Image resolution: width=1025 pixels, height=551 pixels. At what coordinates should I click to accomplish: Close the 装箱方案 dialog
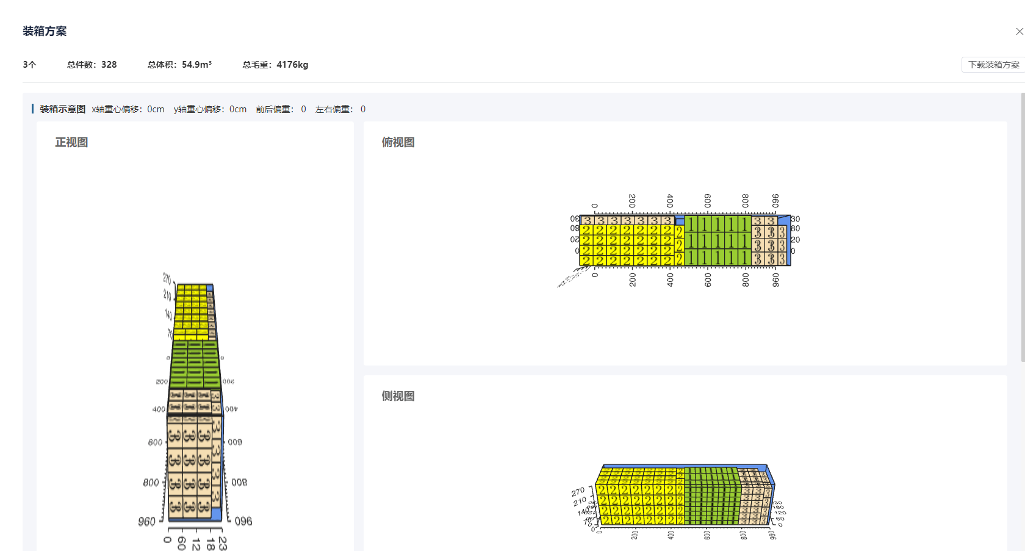click(x=1019, y=31)
